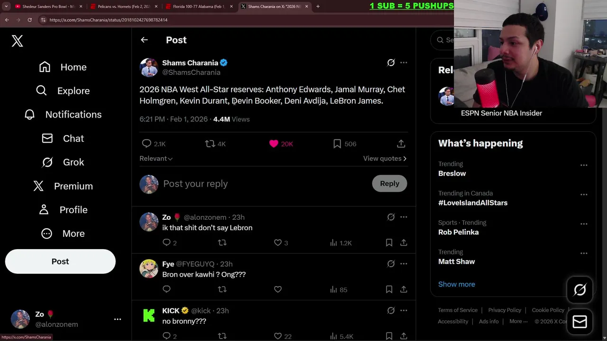Click the X logo in sidebar
Screen dimensions: 607x341
pos(18,41)
